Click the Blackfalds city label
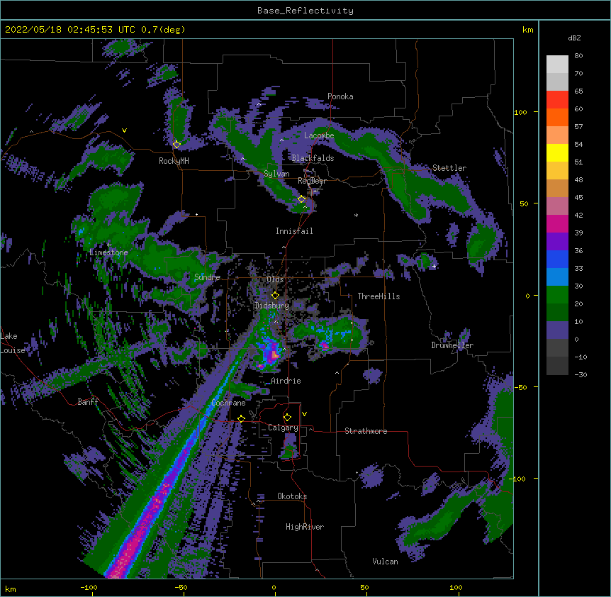The height and width of the screenshot is (597, 611). (x=313, y=158)
